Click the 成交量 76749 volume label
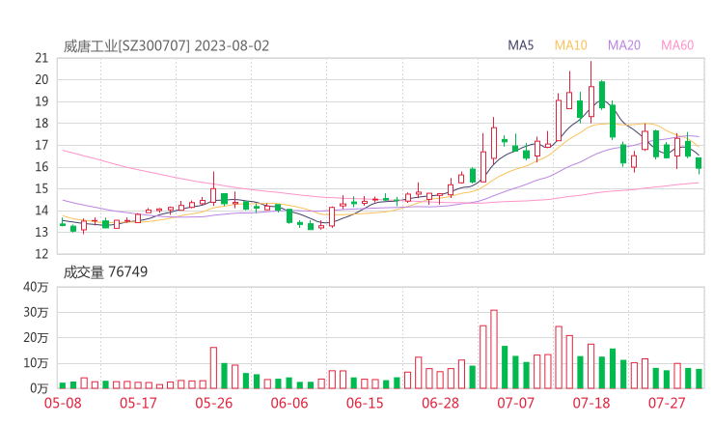Viewport: 714px width, 425px height. [105, 272]
